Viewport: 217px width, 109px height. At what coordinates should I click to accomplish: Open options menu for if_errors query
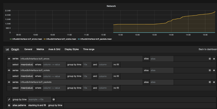coord(210,59)
